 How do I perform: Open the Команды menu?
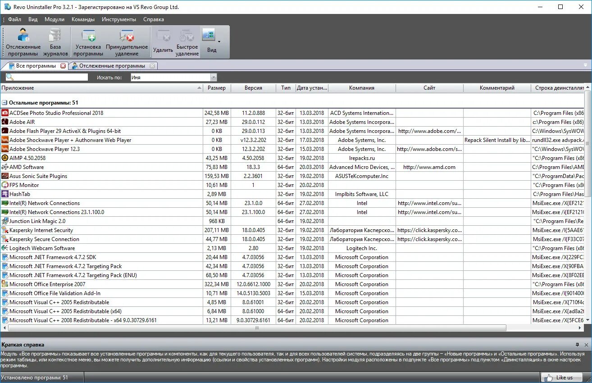pos(83,19)
